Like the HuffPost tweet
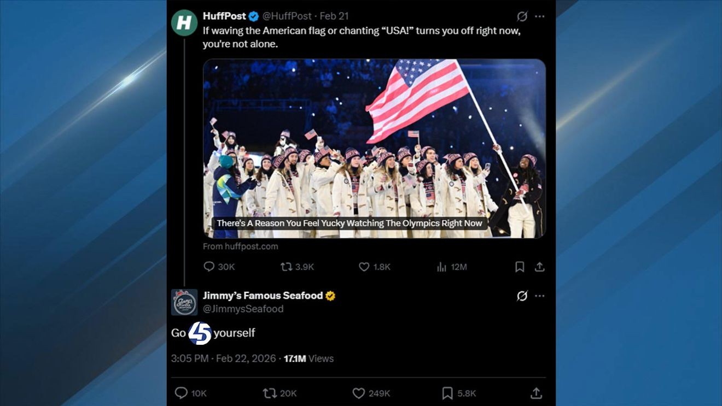The image size is (722, 406). point(364,267)
